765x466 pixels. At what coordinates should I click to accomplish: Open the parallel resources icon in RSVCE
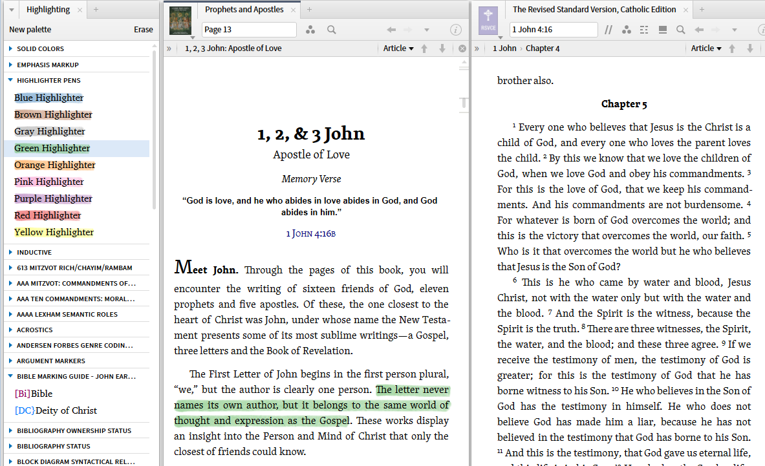pyautogui.click(x=609, y=30)
